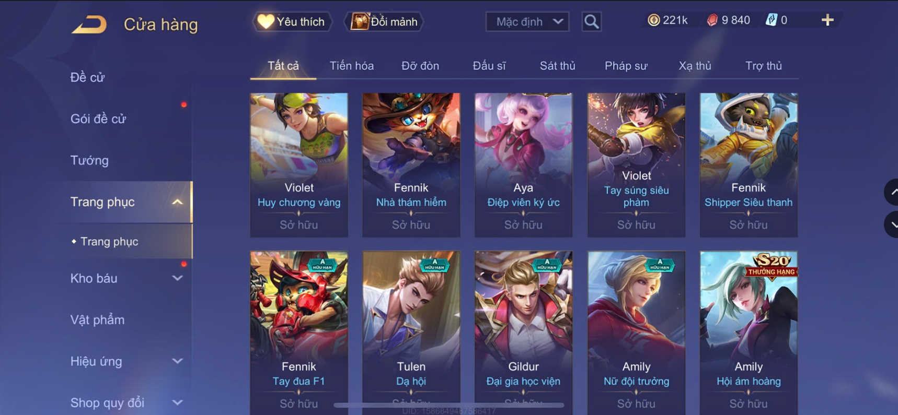Select the Aya Điệp viên ký ức skin card

(523, 165)
